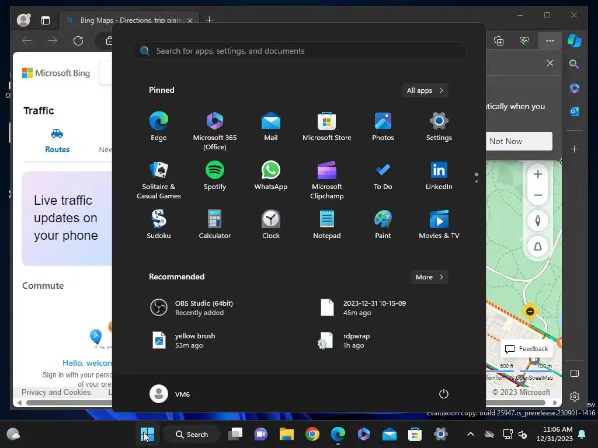Open a new Edge browser tab

point(210,20)
